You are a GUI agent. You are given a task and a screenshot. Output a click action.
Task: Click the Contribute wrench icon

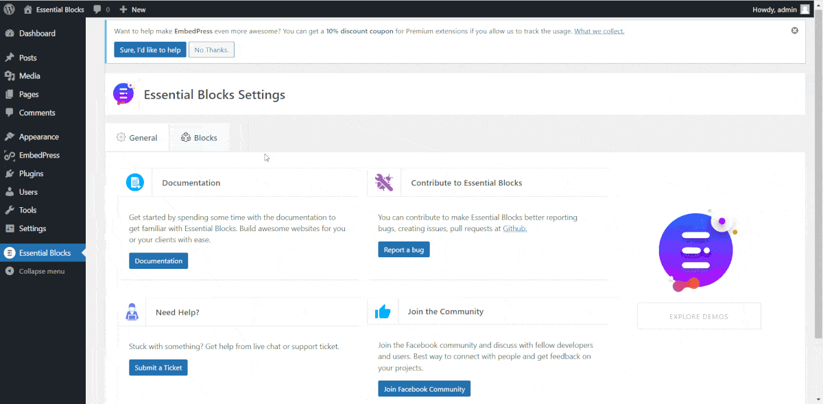384,182
